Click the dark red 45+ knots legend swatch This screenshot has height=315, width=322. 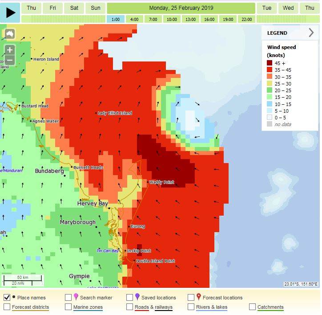pyautogui.click(x=270, y=63)
